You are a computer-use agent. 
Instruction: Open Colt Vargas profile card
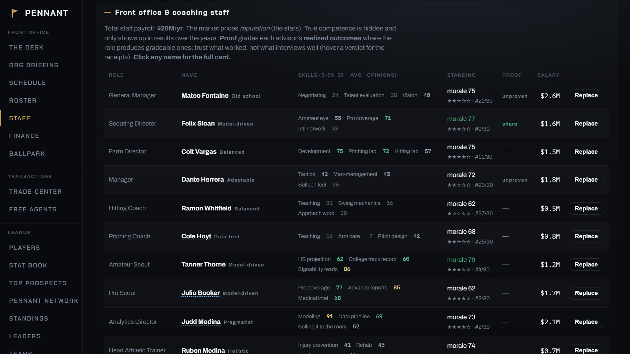[x=199, y=151]
